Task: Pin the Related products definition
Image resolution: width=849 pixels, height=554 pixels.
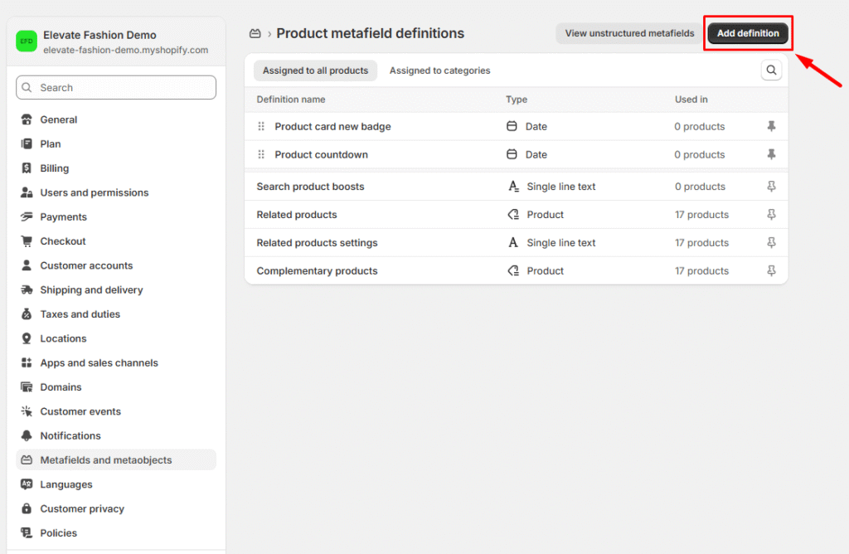Action: 771,215
